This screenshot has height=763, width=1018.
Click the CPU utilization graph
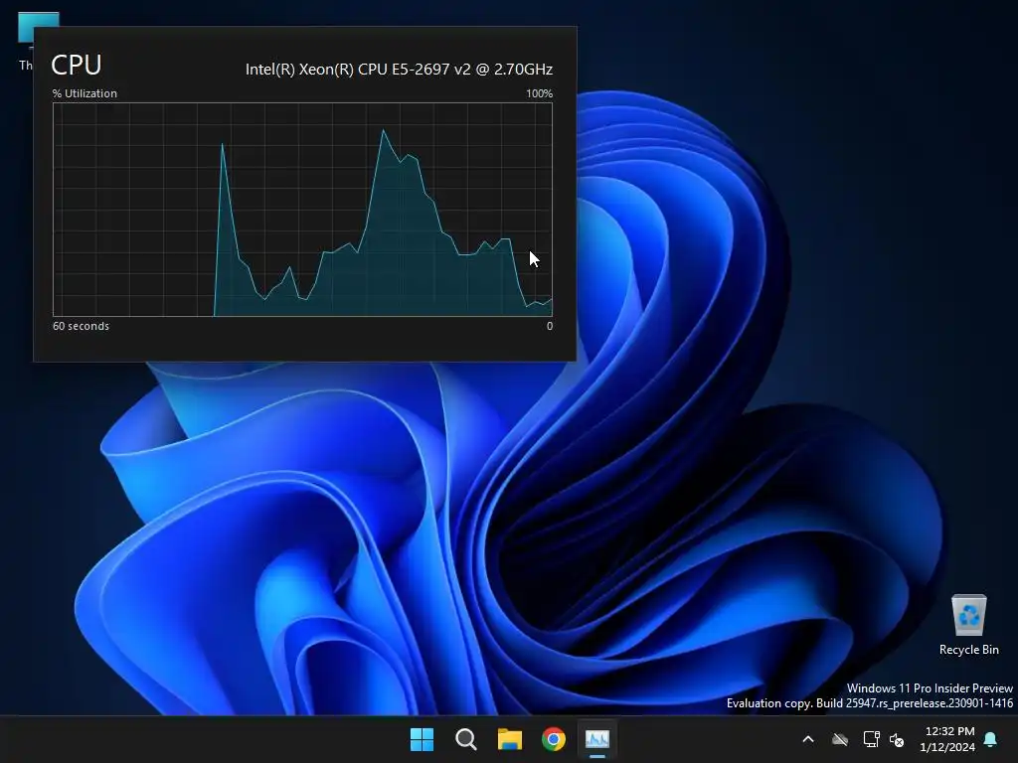(302, 210)
